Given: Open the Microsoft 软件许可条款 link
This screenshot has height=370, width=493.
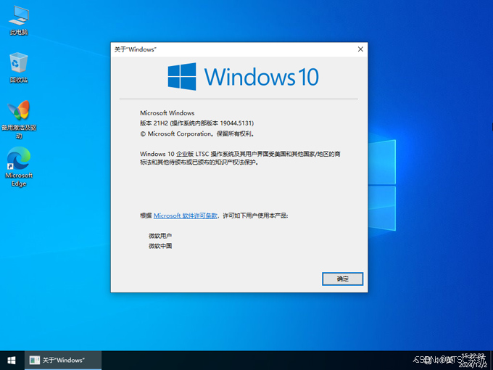Looking at the screenshot, I should tap(185, 215).
